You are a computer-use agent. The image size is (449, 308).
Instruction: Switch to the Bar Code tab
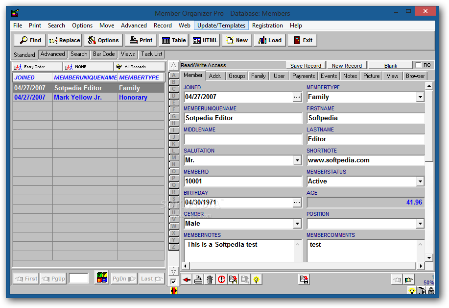tap(104, 54)
